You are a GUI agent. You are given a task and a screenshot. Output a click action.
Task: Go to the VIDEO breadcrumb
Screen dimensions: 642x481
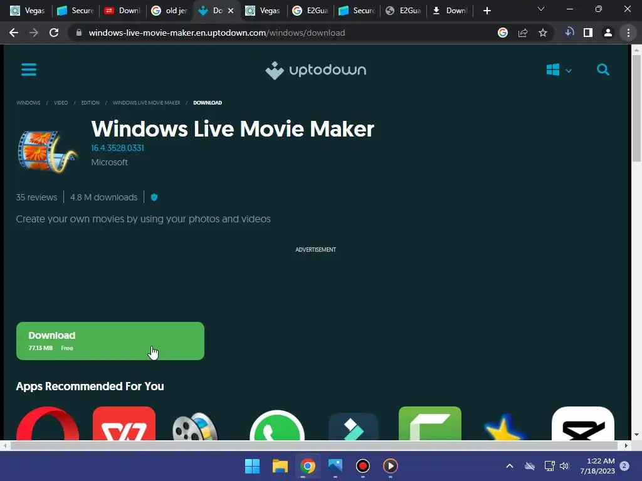coord(61,103)
